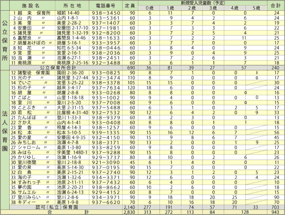Click phone number 937-6620 for キディー
The image size is (285, 215).
coord(106,202)
